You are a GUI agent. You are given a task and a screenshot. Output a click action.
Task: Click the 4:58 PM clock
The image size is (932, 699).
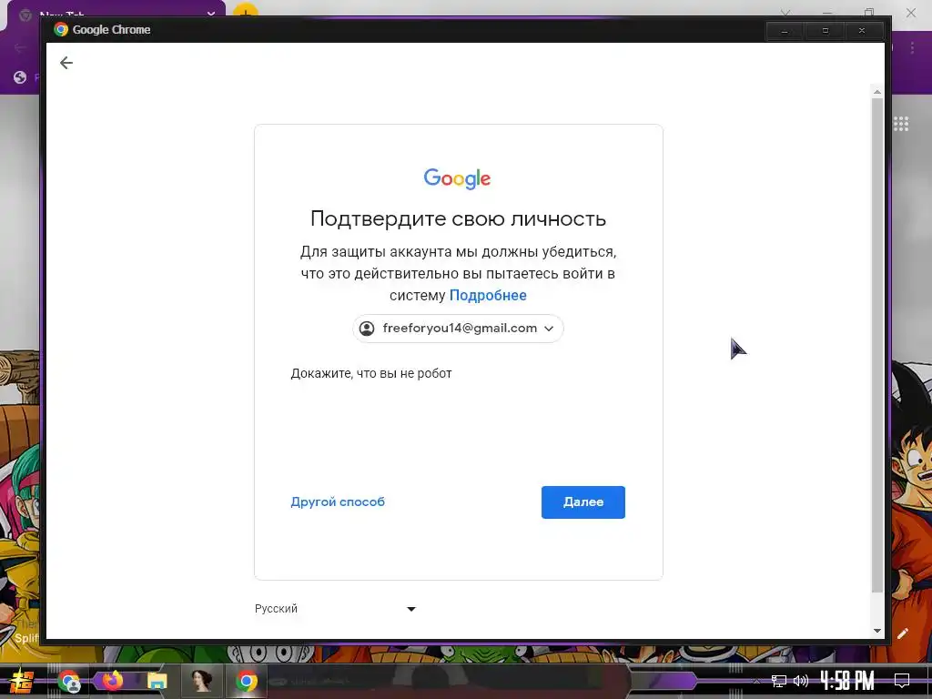click(x=847, y=680)
